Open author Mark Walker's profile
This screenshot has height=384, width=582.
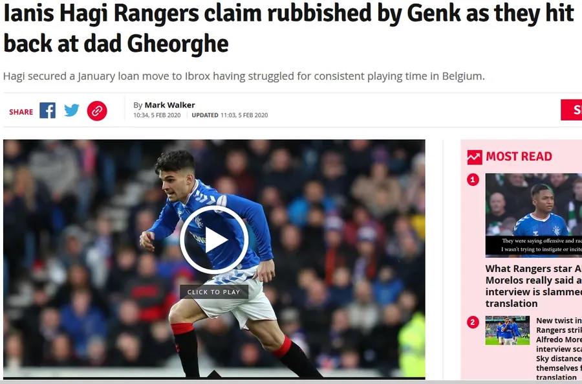coord(169,105)
